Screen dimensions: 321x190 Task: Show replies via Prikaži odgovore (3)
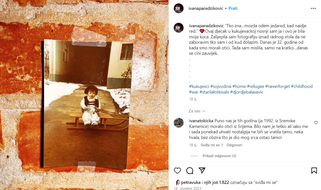219,156
